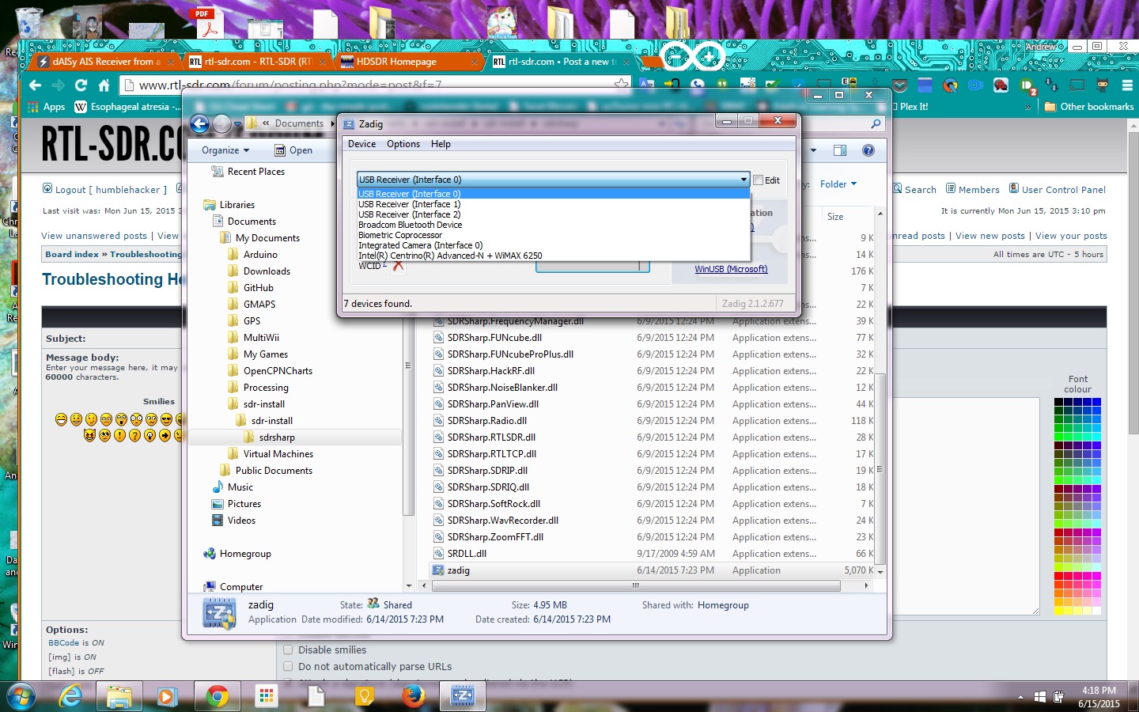Open Other bookmarks folder
The image size is (1139, 712).
1089,107
